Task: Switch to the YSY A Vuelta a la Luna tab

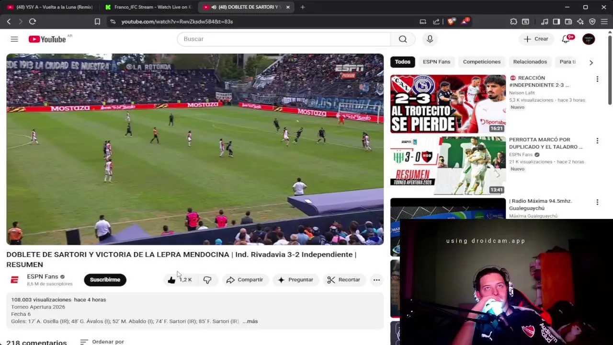Action: 50,7
